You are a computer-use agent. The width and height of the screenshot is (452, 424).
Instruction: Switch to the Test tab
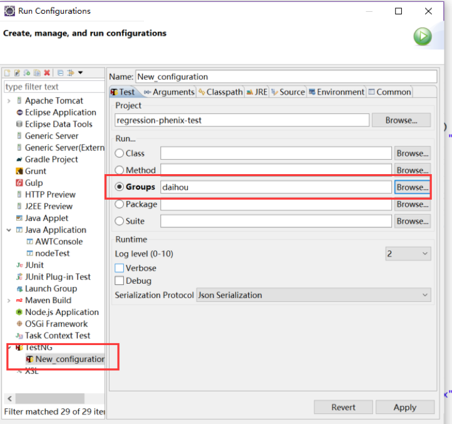click(x=123, y=92)
